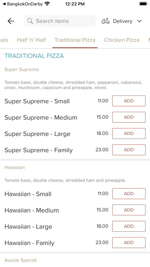Switch to the Half 'n' Half tab
Screen dimensions: 150x267
32,40
